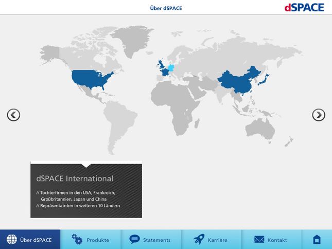Click the globe icon for Über dSPACE
The width and height of the screenshot is (332, 249).
coord(12,239)
